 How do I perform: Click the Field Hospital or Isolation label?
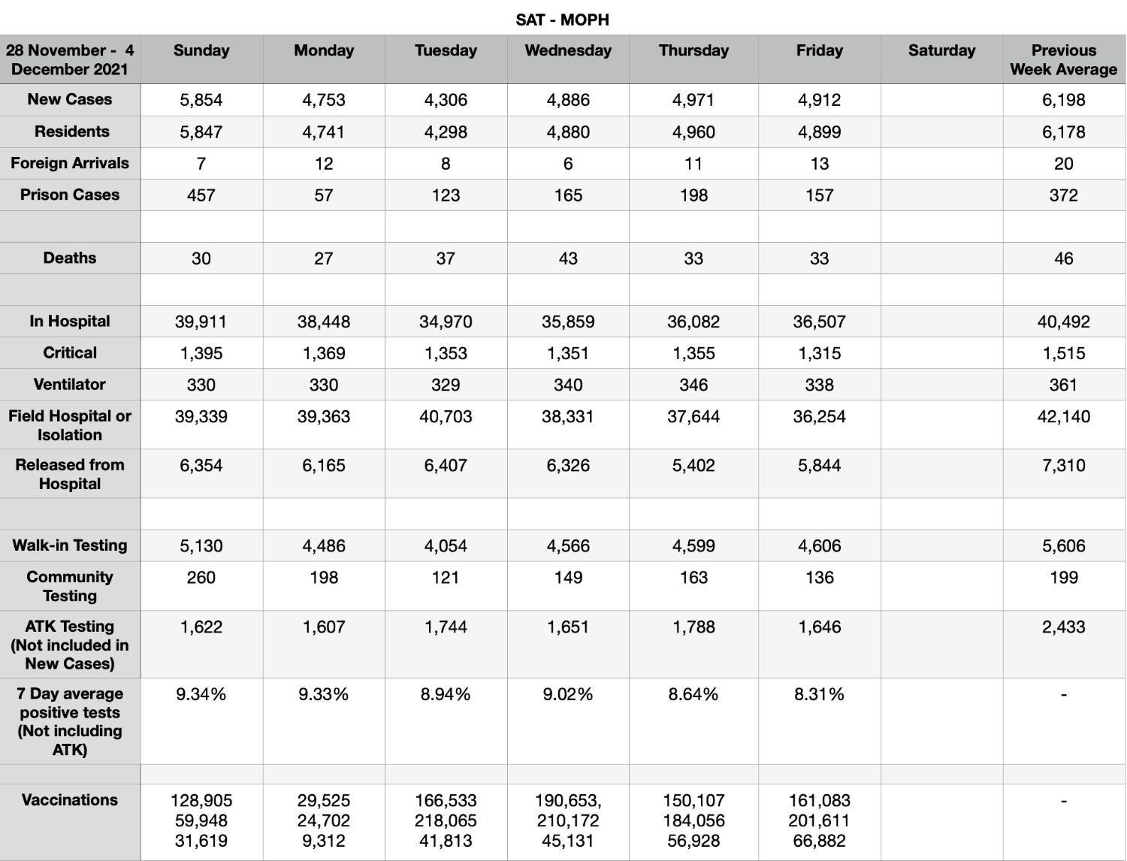coord(70,425)
